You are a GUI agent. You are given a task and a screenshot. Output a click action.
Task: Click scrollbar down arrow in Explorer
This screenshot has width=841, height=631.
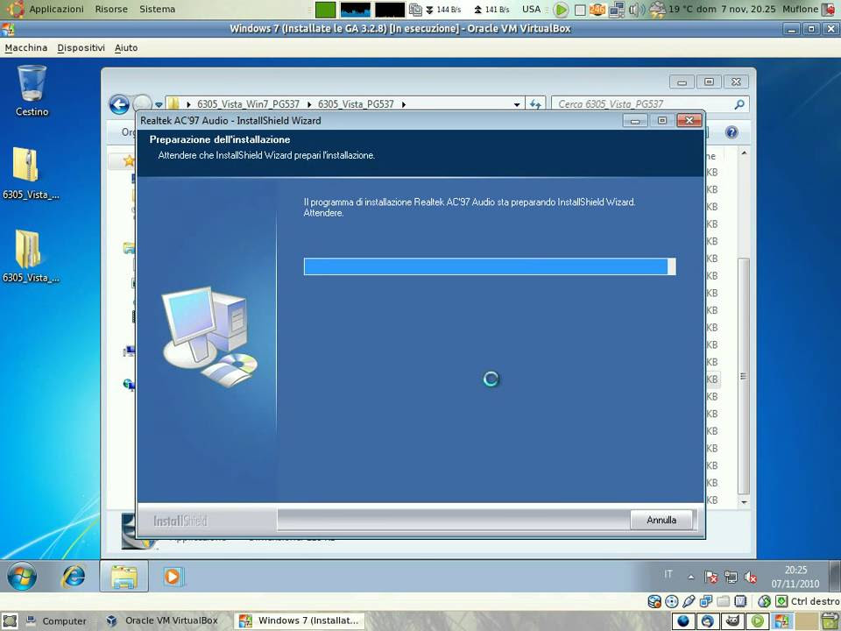[744, 501]
